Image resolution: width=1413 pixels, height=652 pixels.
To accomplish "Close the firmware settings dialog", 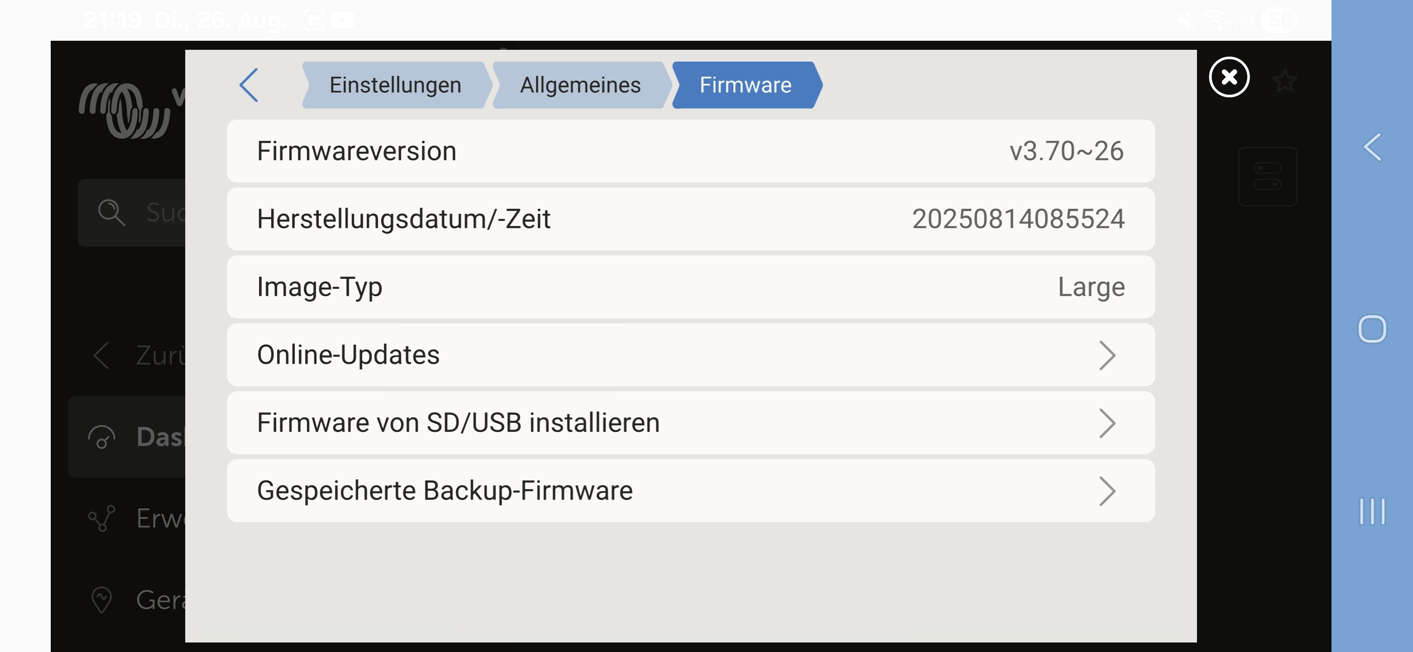I will 1229,77.
